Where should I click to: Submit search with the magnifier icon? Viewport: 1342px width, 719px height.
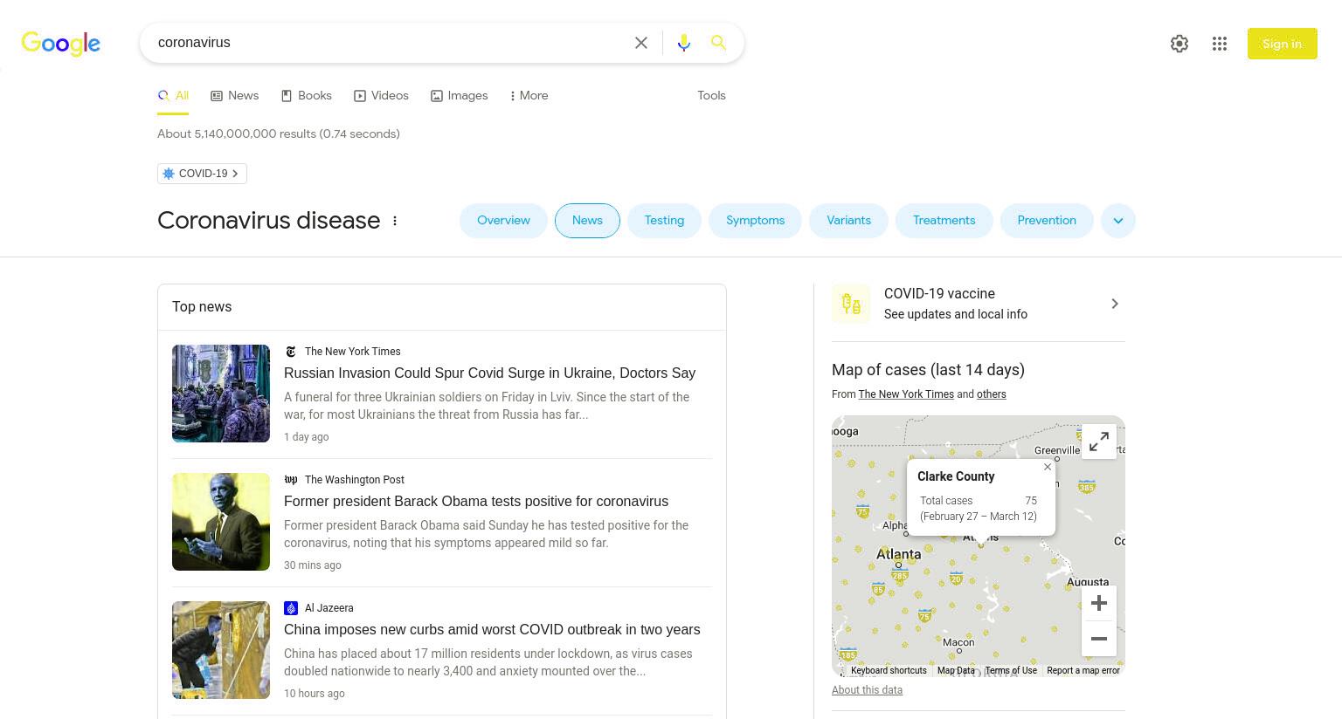tap(718, 43)
